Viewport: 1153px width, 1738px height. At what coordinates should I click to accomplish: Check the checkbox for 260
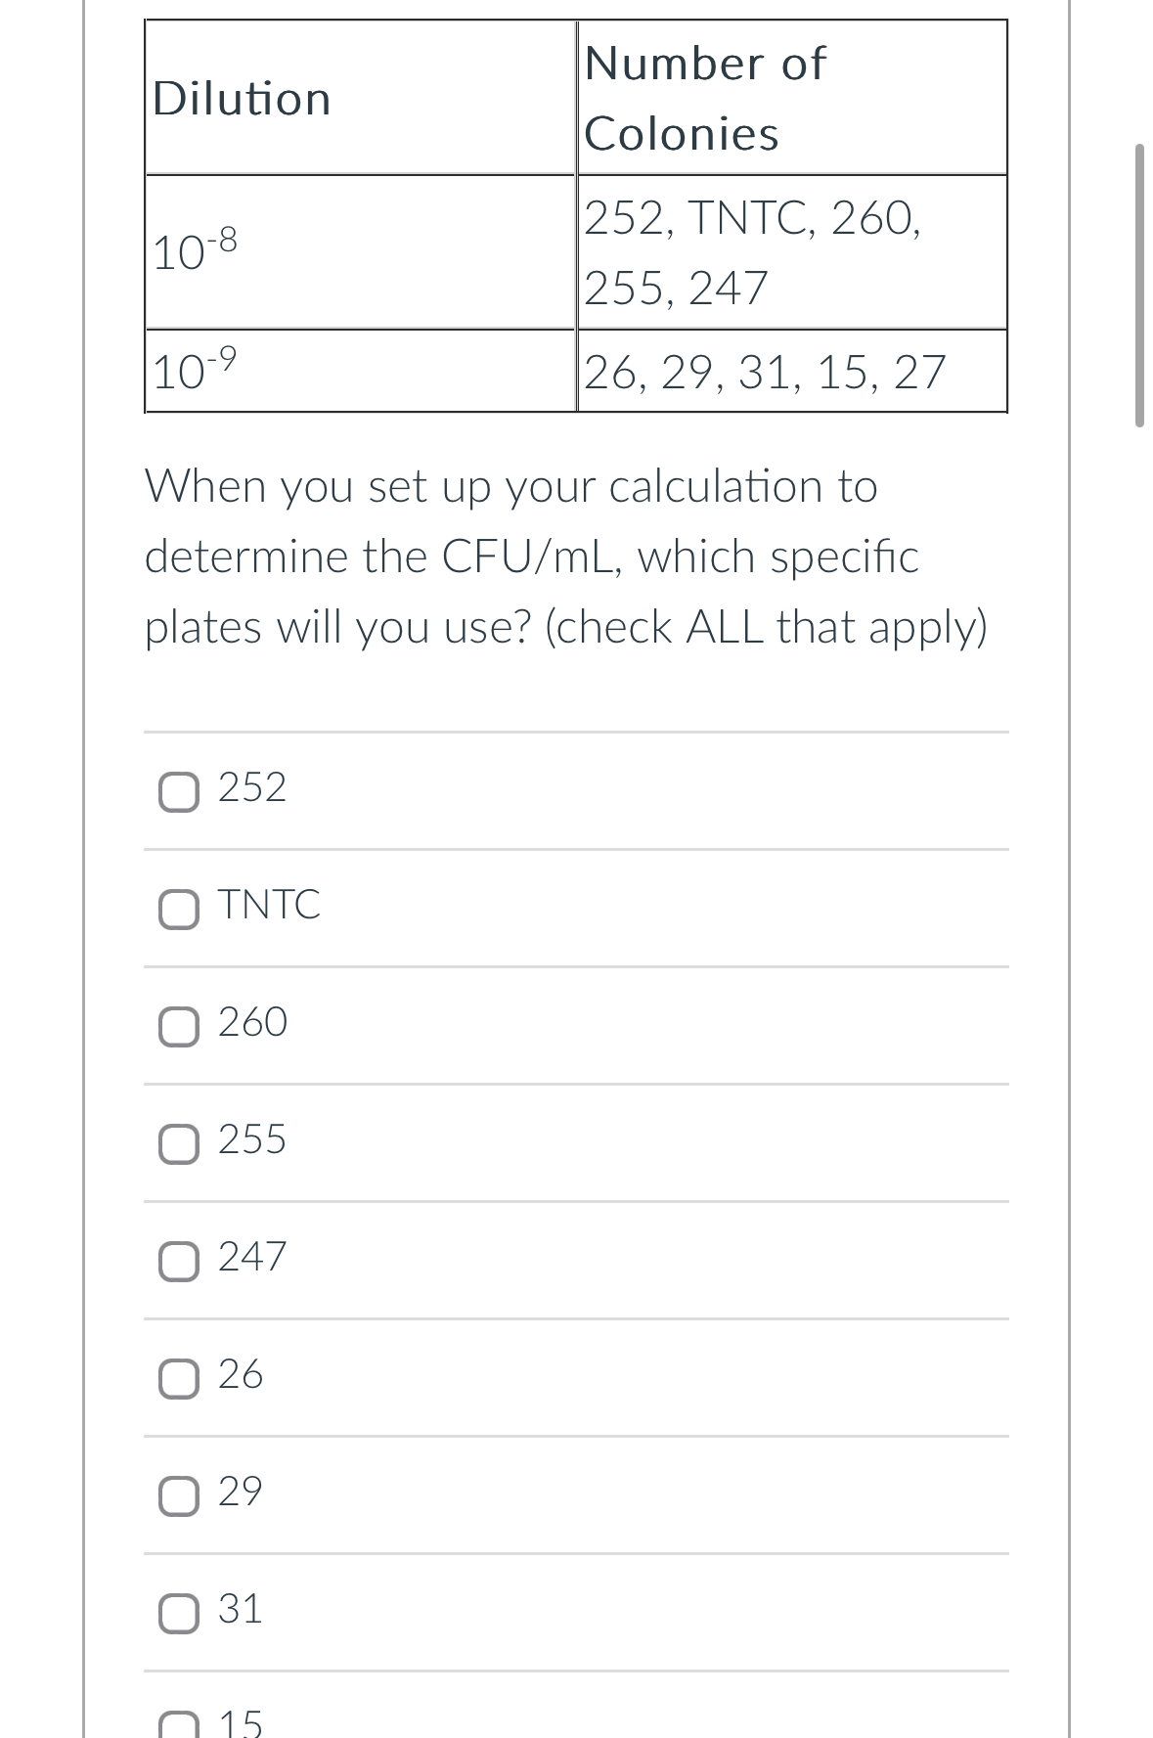coord(178,1025)
